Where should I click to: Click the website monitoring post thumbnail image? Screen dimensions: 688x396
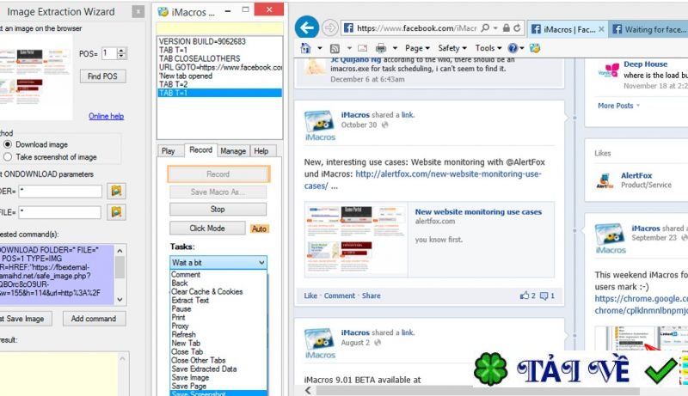356,240
